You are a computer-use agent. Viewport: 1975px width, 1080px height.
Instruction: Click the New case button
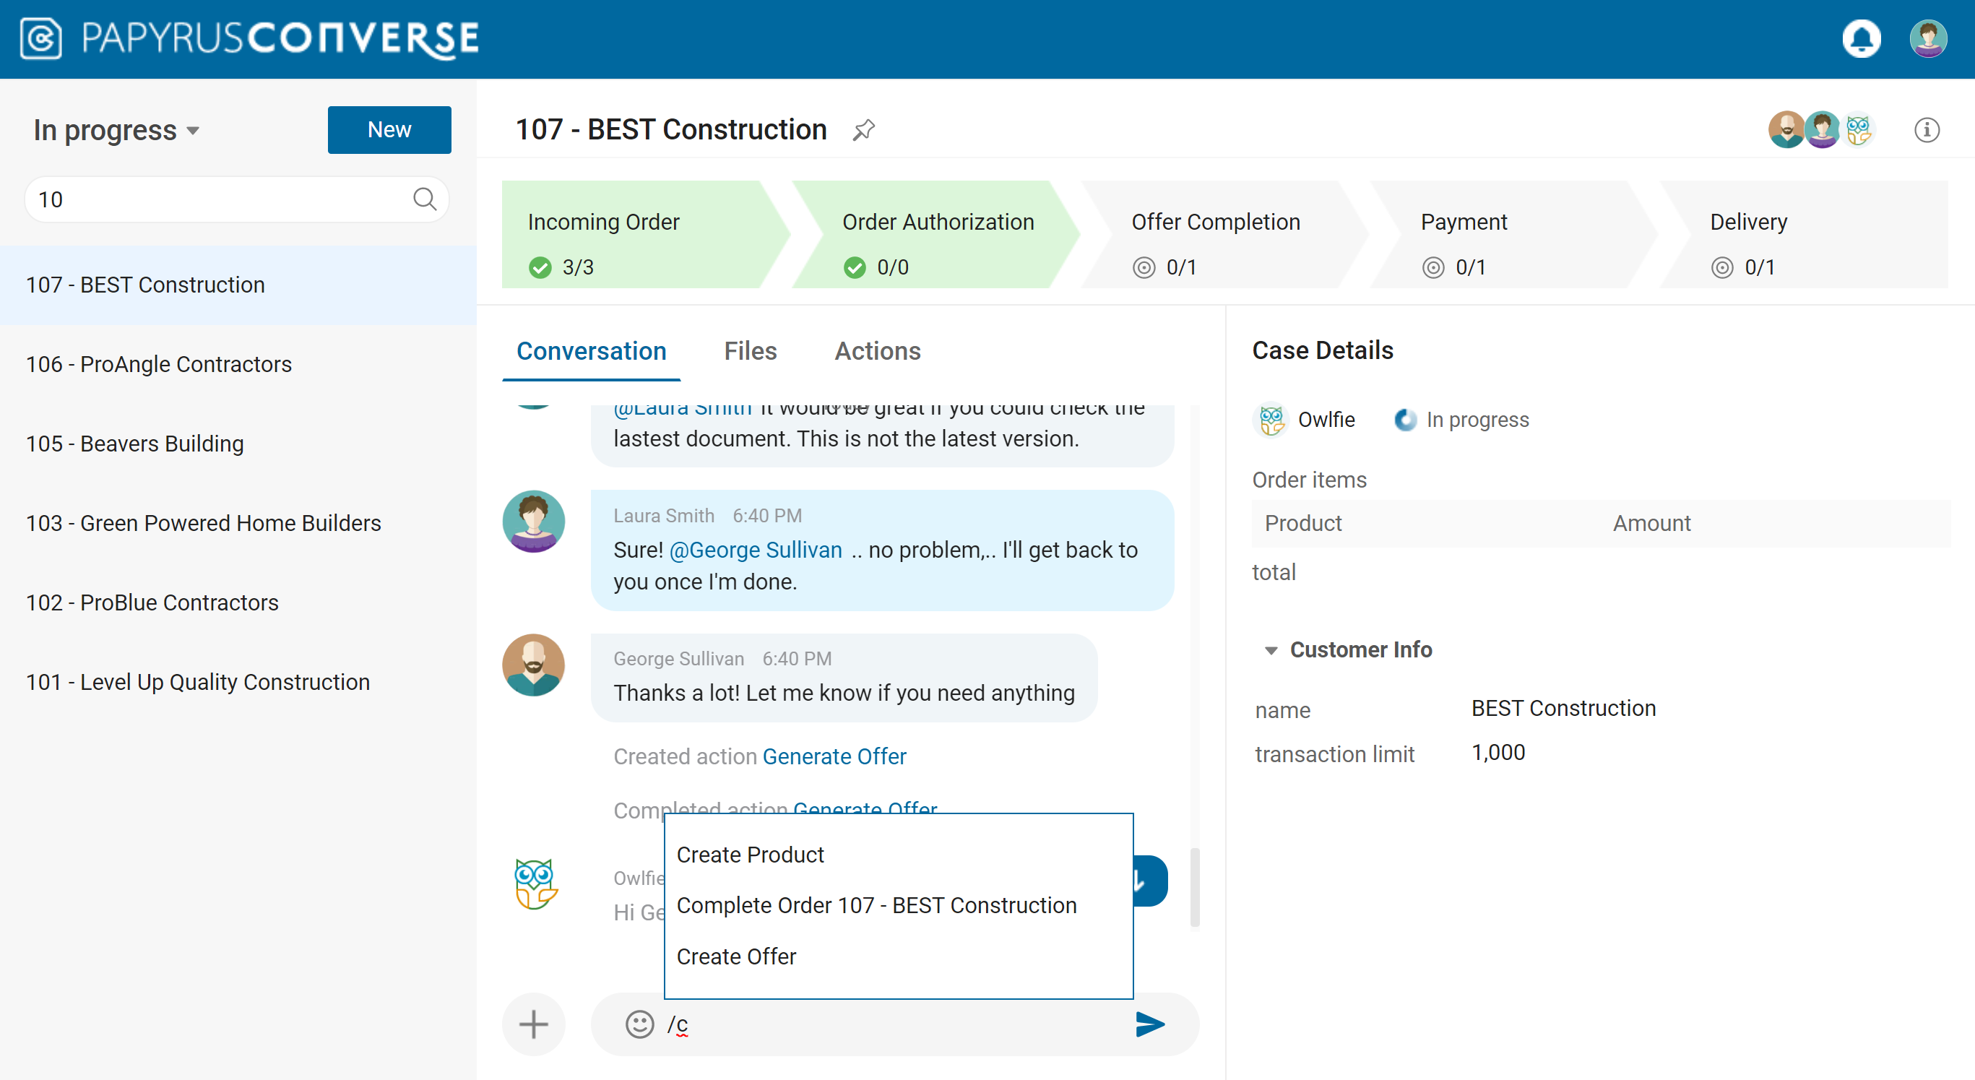pyautogui.click(x=389, y=129)
